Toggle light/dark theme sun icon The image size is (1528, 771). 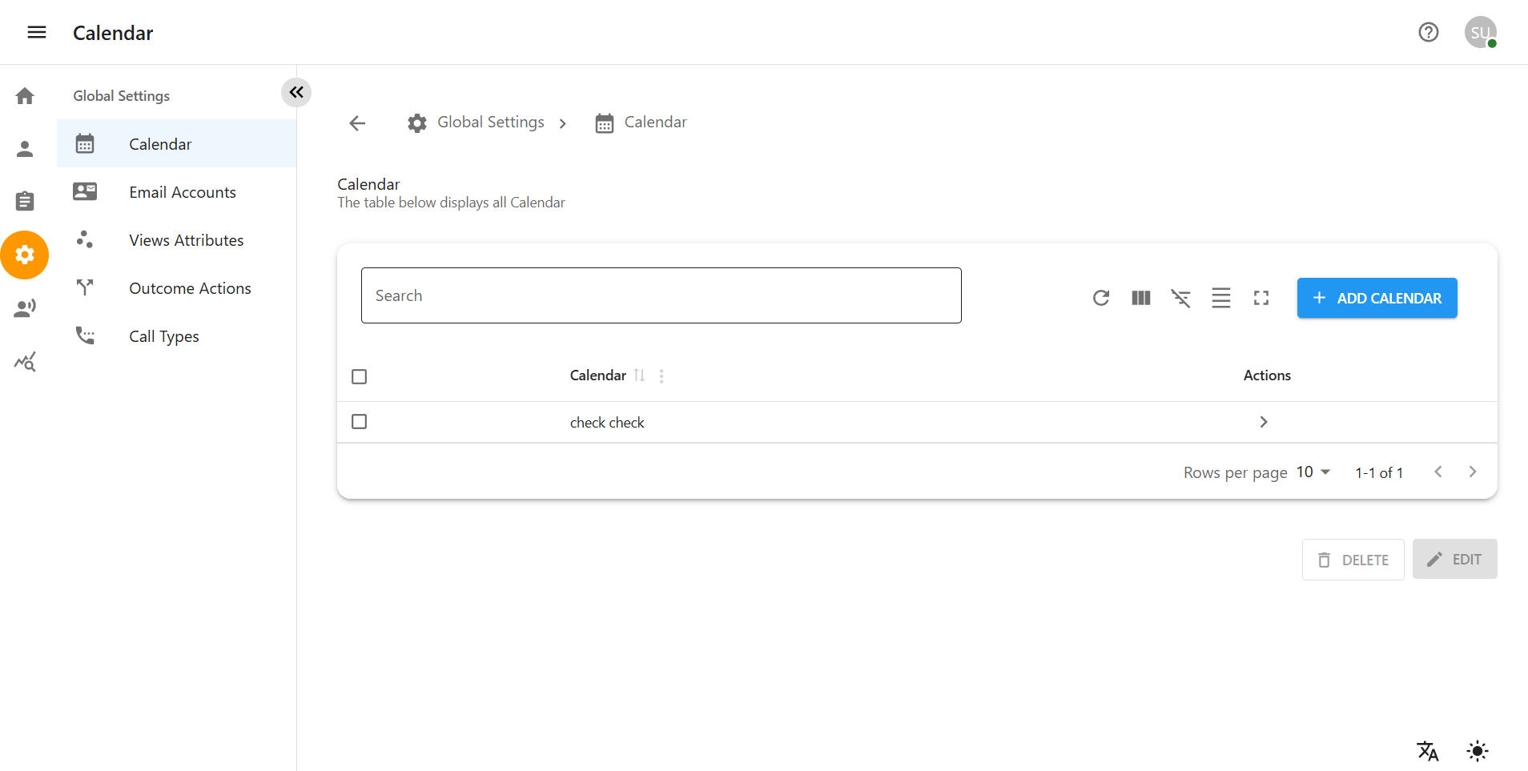click(1477, 751)
